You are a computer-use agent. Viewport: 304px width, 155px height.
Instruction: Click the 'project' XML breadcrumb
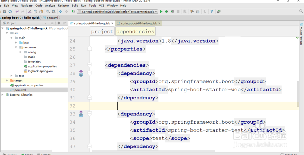(102, 31)
